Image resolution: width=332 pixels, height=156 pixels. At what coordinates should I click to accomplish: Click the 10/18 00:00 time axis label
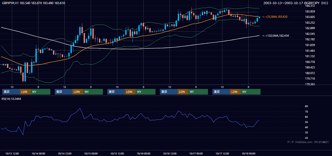(x=248, y=153)
